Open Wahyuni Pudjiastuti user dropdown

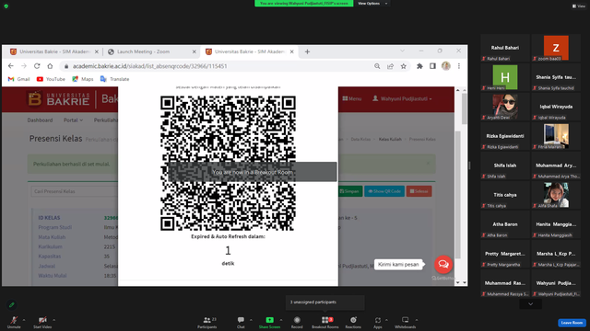tap(402, 98)
